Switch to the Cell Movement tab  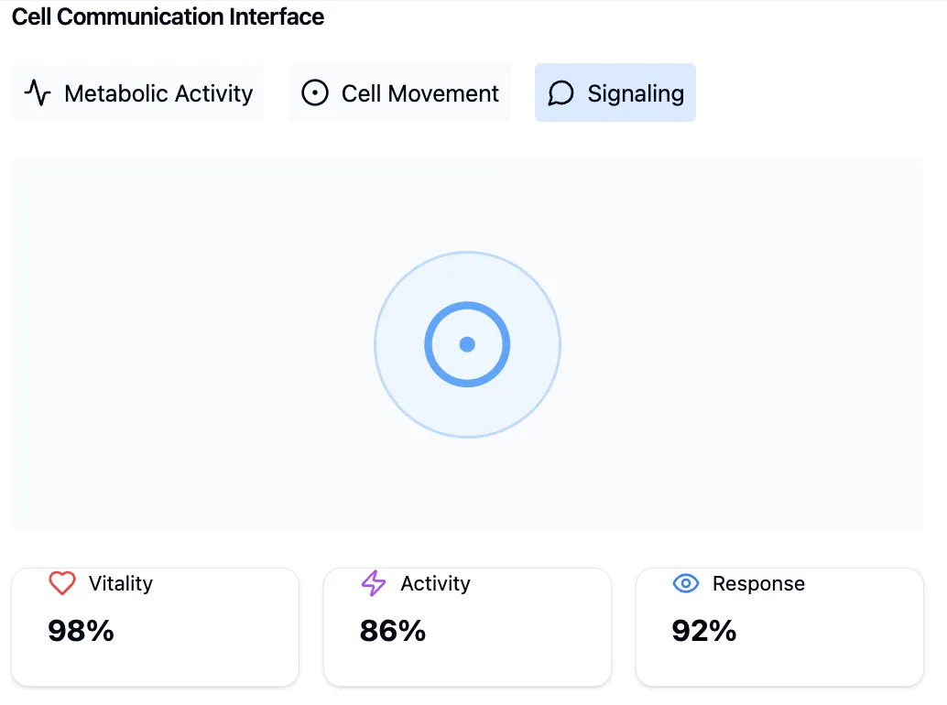(400, 93)
